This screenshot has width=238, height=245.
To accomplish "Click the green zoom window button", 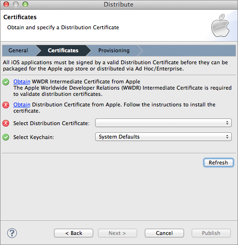I will tap(25, 4).
